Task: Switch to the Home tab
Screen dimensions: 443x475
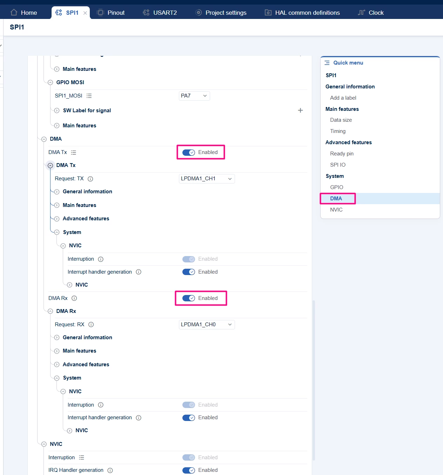Action: [24, 13]
